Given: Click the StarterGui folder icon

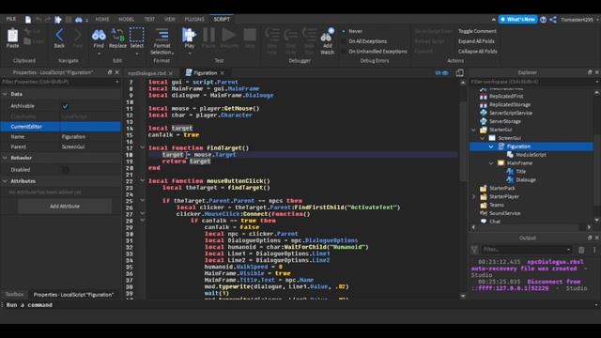Looking at the screenshot, I should [484, 130].
